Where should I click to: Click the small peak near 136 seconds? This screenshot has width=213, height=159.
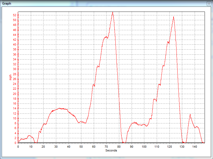[x=190, y=115]
